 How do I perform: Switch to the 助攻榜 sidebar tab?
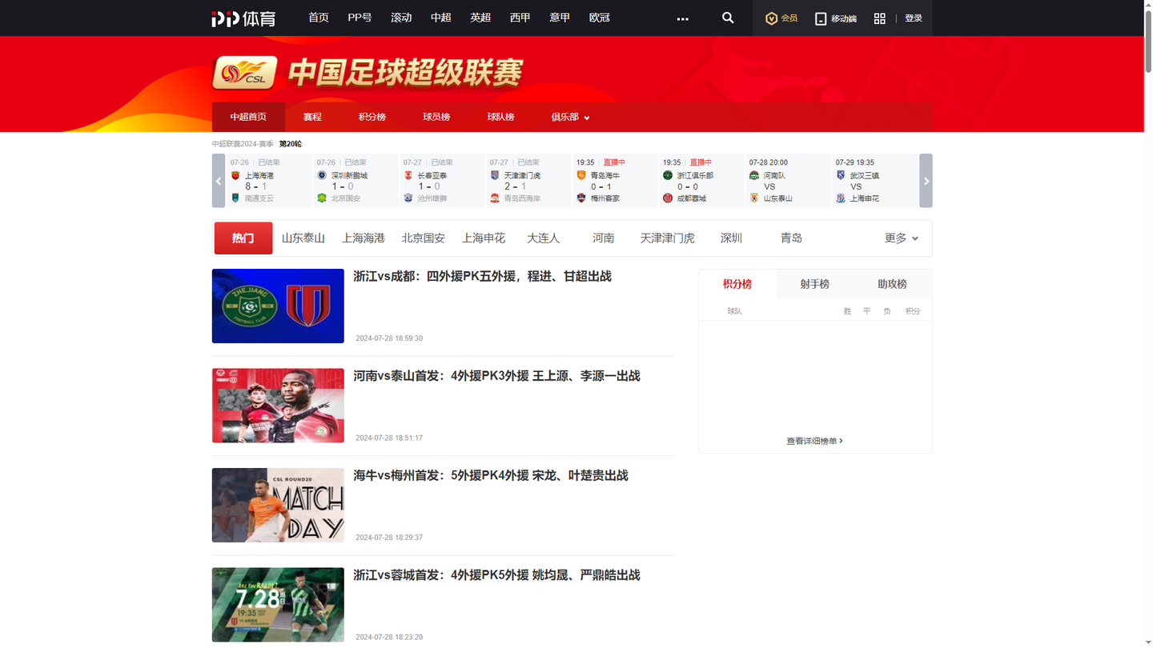coord(892,284)
